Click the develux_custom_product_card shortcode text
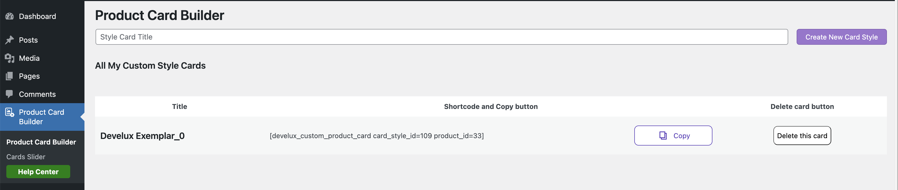This screenshot has width=898, height=190. click(x=376, y=136)
